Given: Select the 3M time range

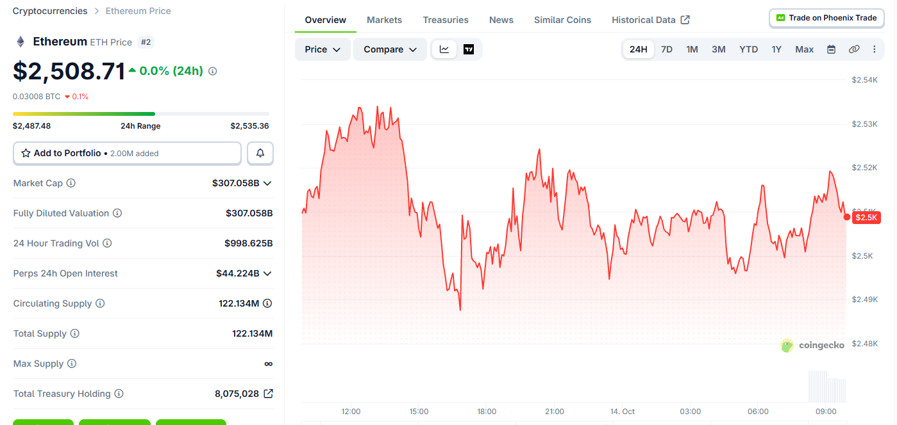Looking at the screenshot, I should pos(719,49).
